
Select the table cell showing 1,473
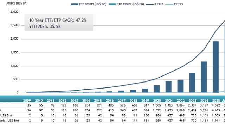point(169,110)
